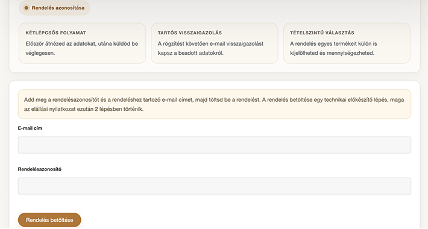Click the 'Add meg a rendelésazonosítót' notice text
428x229 pixels.
tap(214, 104)
